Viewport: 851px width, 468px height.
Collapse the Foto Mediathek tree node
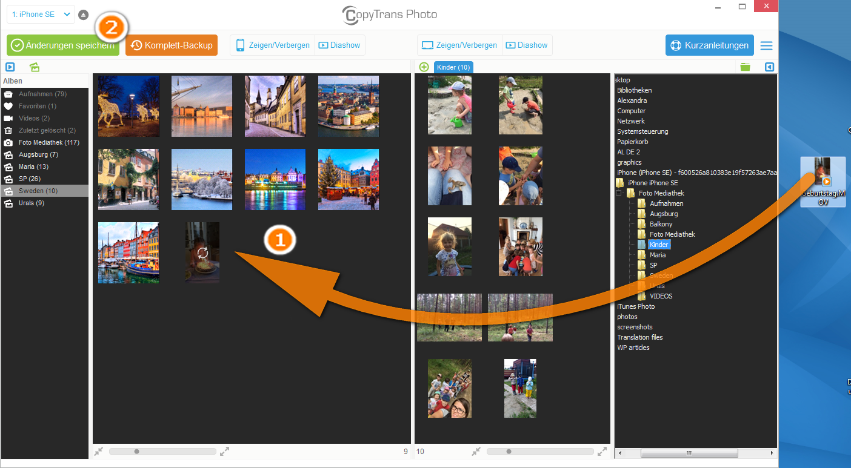619,193
